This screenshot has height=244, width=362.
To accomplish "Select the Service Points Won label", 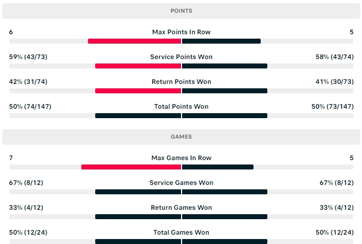I will (181, 57).
